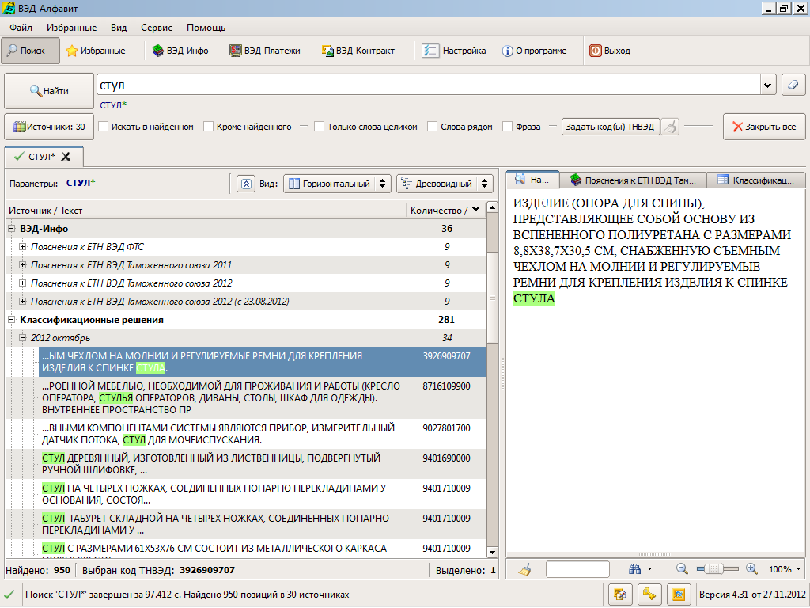Open the Файл menu
This screenshot has height=608, width=810.
click(21, 28)
